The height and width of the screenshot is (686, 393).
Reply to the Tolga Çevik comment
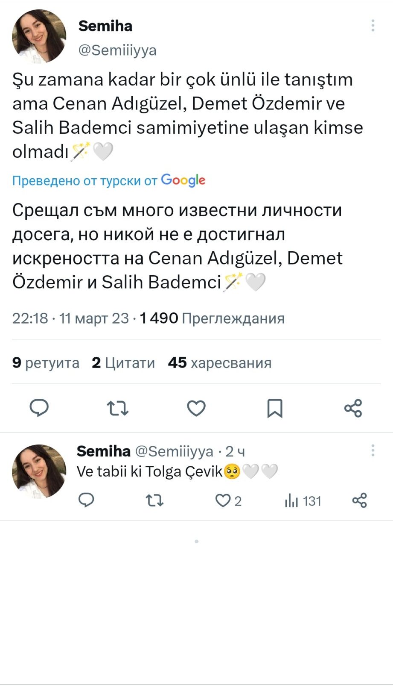(86, 500)
